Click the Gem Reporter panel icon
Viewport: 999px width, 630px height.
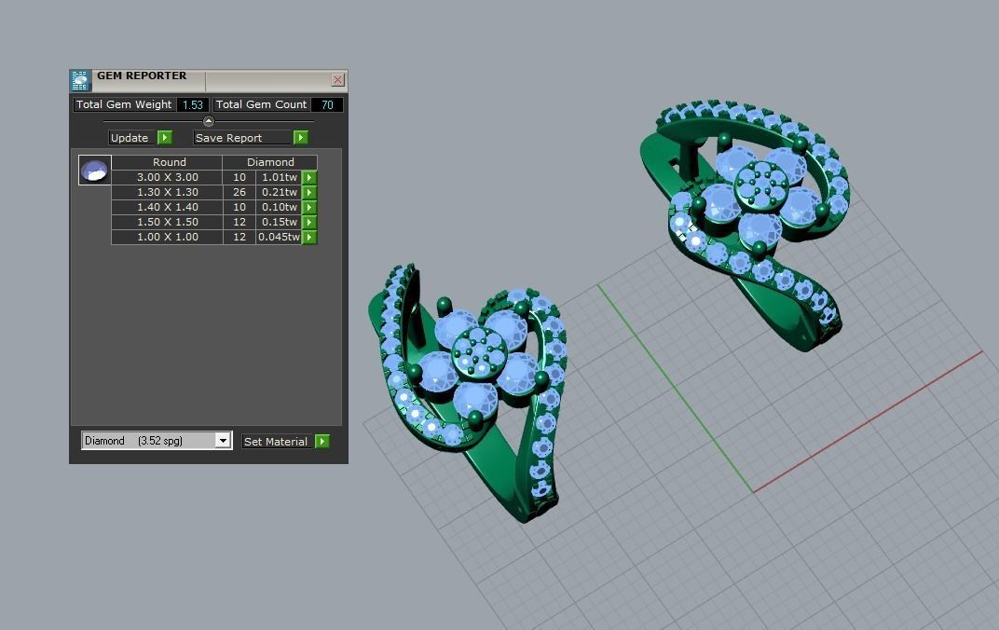(79, 81)
